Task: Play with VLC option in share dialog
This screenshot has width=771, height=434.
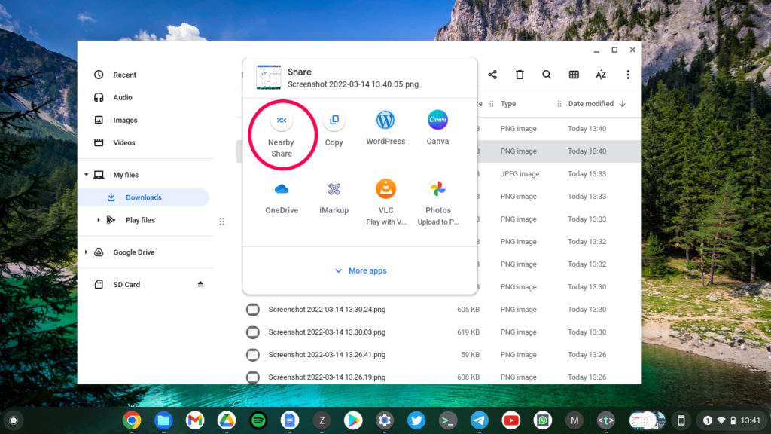Action: pos(385,202)
